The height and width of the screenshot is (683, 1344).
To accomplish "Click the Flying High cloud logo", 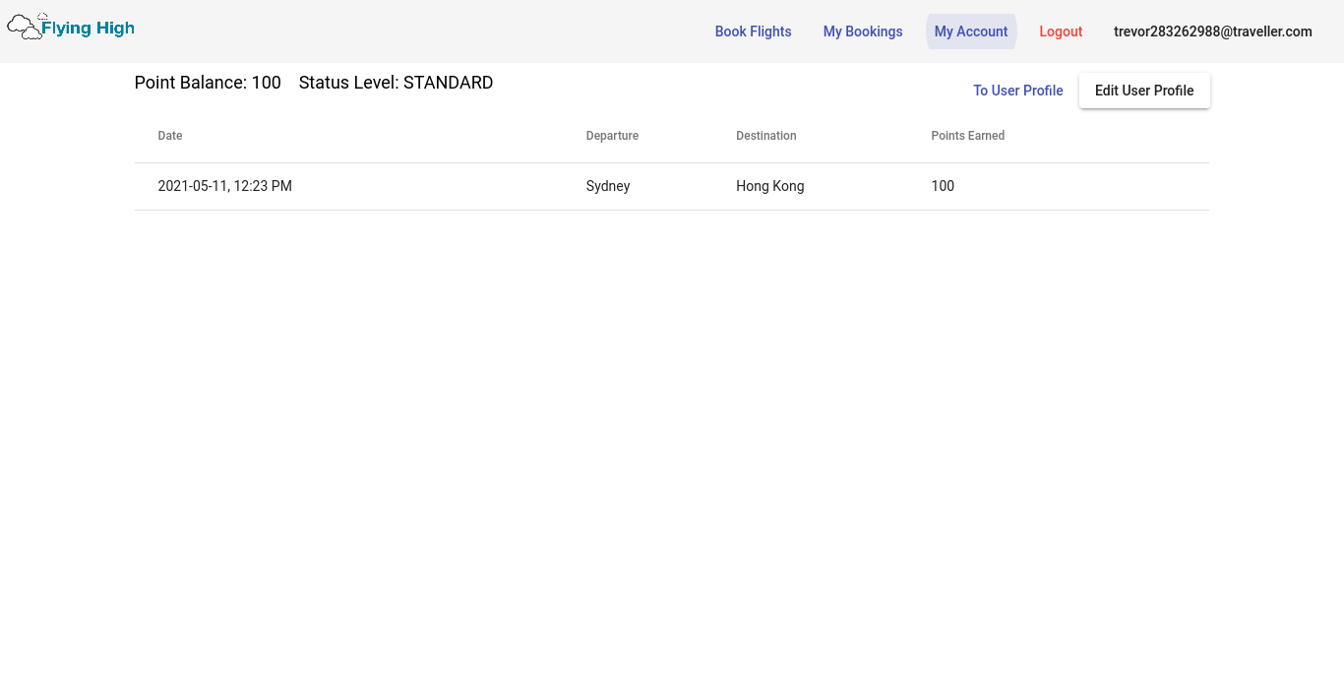I will pos(71,27).
